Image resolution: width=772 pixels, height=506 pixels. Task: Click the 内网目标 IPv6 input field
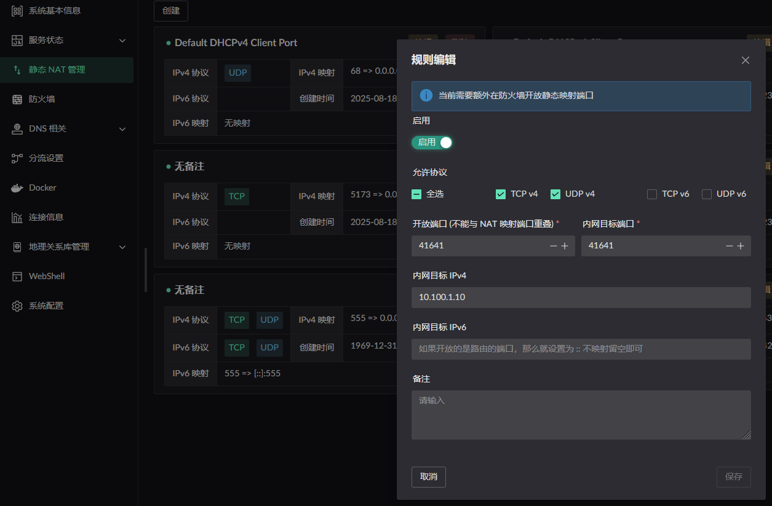pos(581,349)
